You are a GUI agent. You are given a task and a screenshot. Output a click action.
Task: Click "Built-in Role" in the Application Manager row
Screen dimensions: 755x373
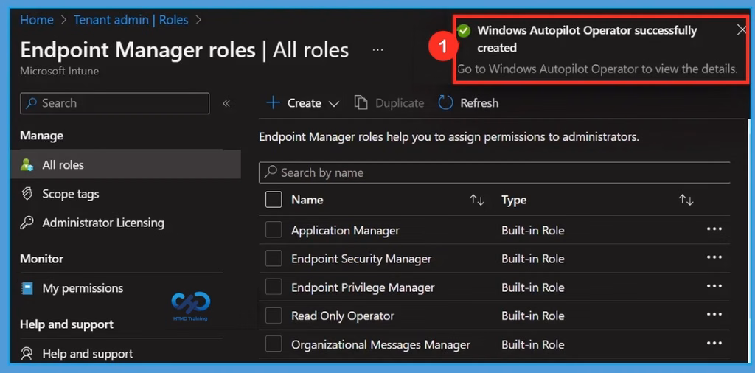[532, 231]
